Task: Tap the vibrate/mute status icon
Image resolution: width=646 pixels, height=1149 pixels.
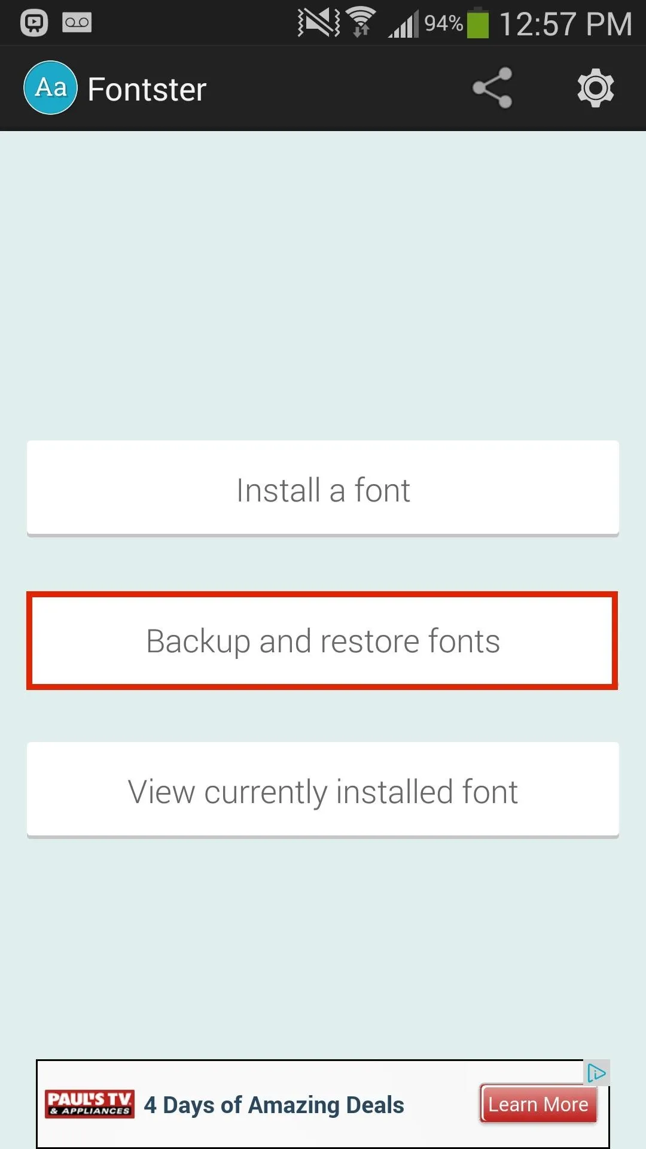Action: (x=318, y=23)
